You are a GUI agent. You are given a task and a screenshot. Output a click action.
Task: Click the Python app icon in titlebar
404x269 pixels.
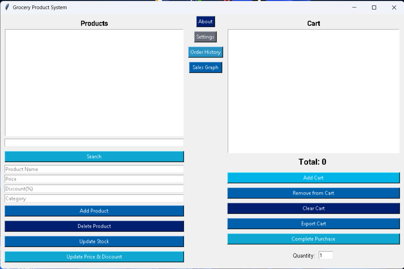point(6,7)
